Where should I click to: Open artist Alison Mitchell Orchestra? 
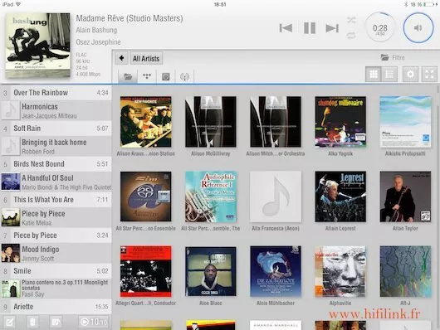pos(276,122)
